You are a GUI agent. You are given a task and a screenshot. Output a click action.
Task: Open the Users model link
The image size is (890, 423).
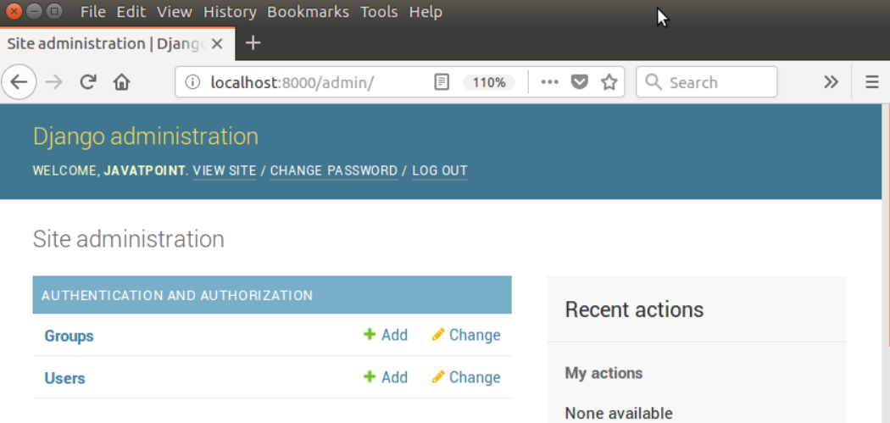pos(64,378)
